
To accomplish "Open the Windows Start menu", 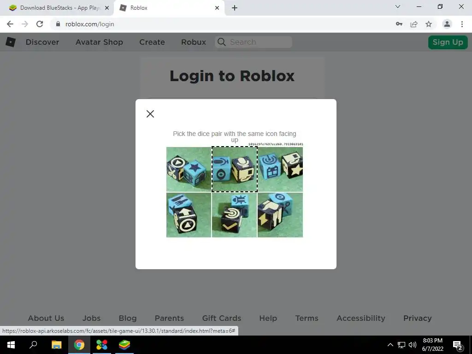I will point(11,345).
